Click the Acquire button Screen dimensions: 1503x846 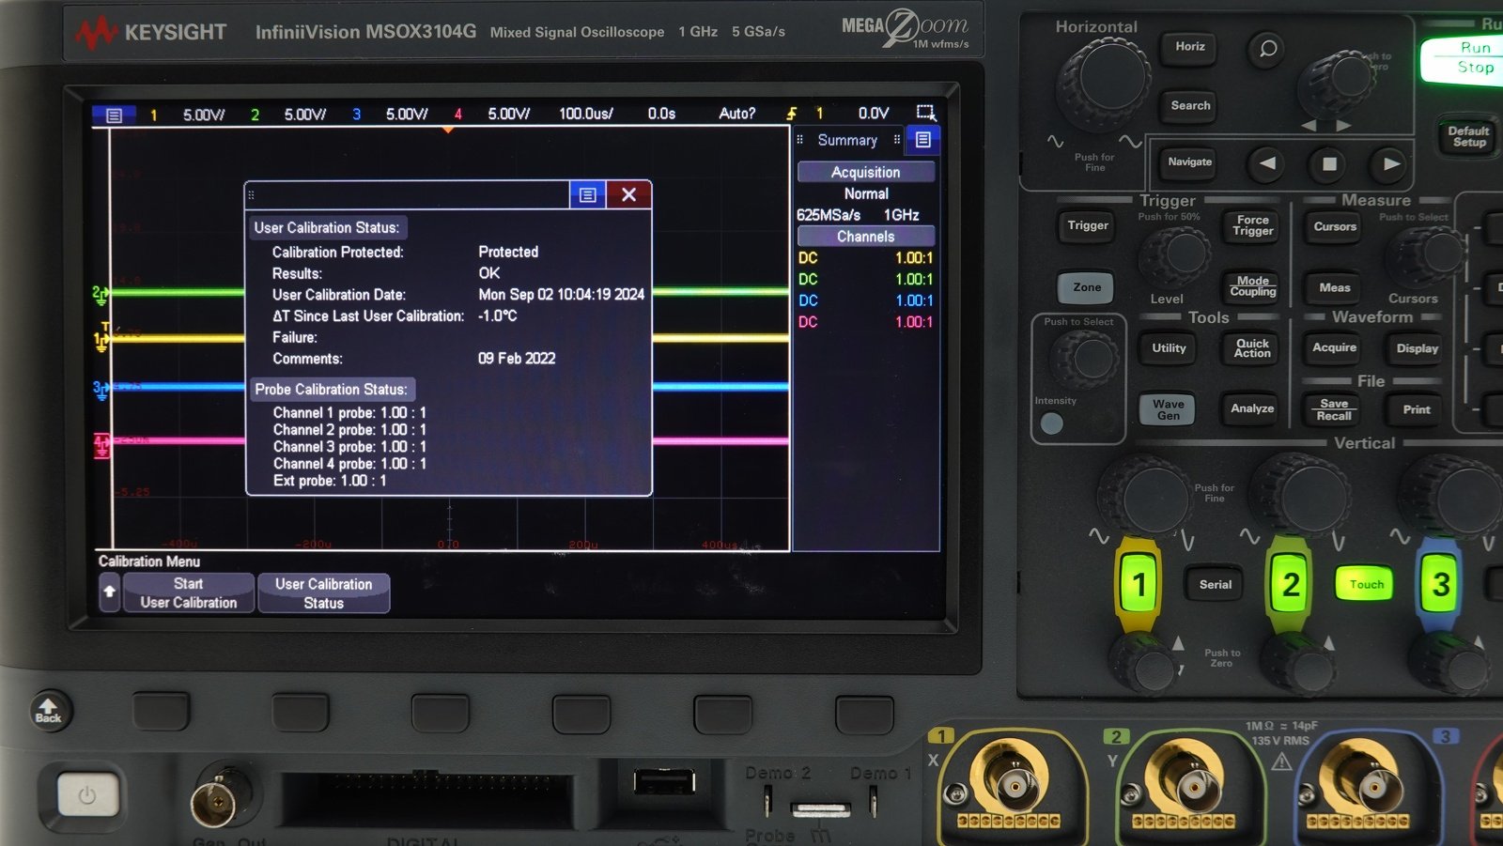tap(1335, 348)
